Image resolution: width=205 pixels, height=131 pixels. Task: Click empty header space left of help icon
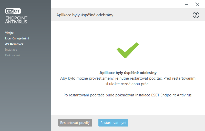coord(154,15)
